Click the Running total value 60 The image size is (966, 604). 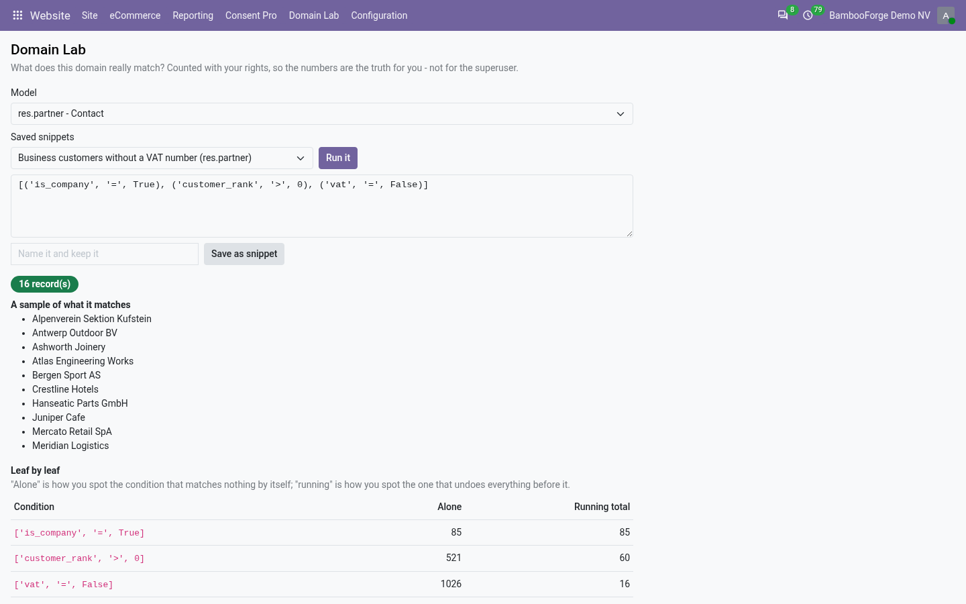click(x=625, y=558)
